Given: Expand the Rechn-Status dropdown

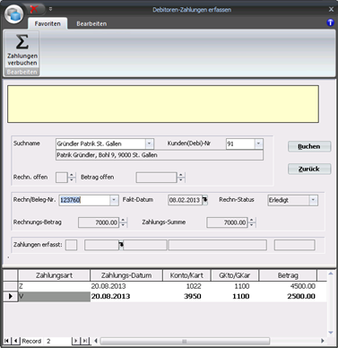Looking at the screenshot, I should pyautogui.click(x=313, y=200).
